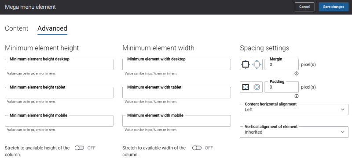This screenshot has width=352, height=160.
Task: Click the info icon below Margin field
Action: [x=297, y=73]
